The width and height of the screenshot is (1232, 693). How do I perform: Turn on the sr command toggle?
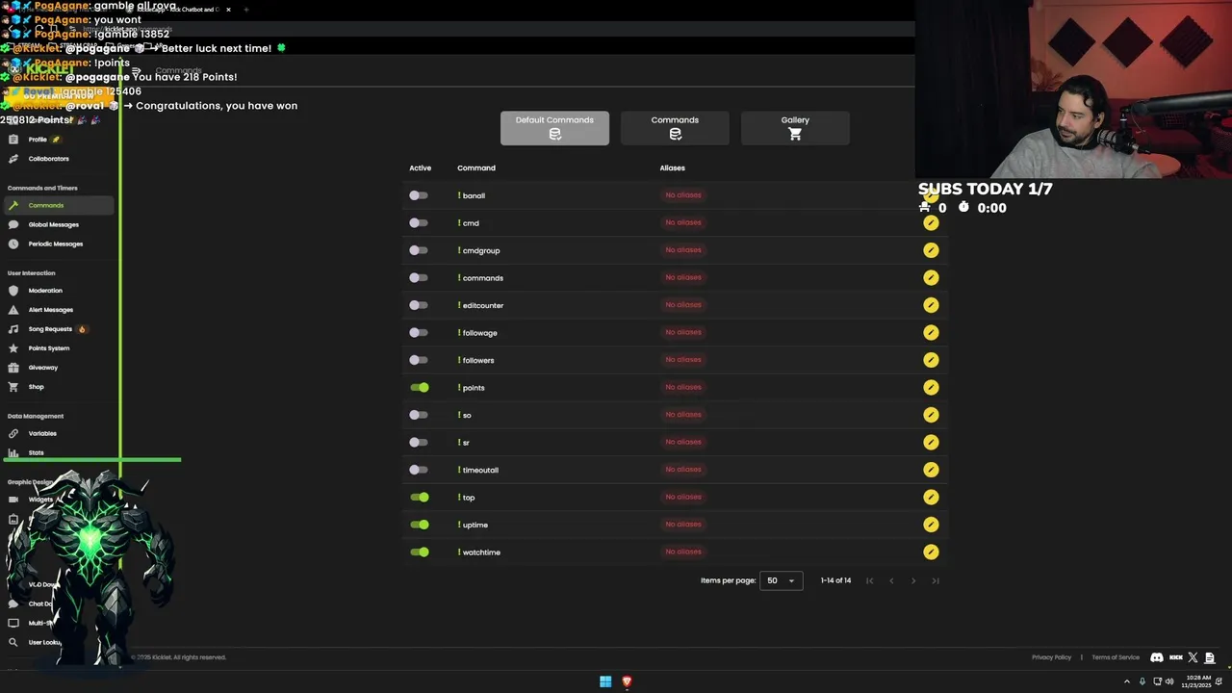[x=419, y=442]
